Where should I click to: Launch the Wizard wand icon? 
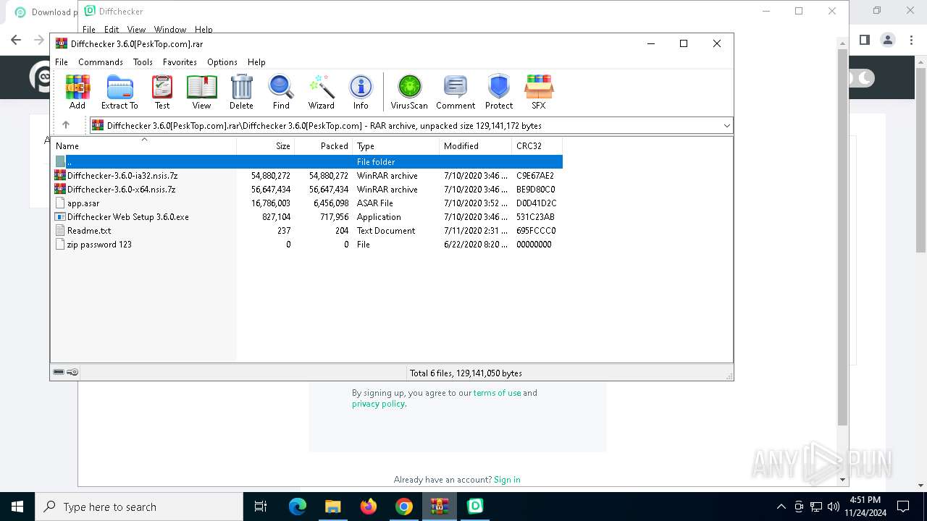pyautogui.click(x=321, y=92)
